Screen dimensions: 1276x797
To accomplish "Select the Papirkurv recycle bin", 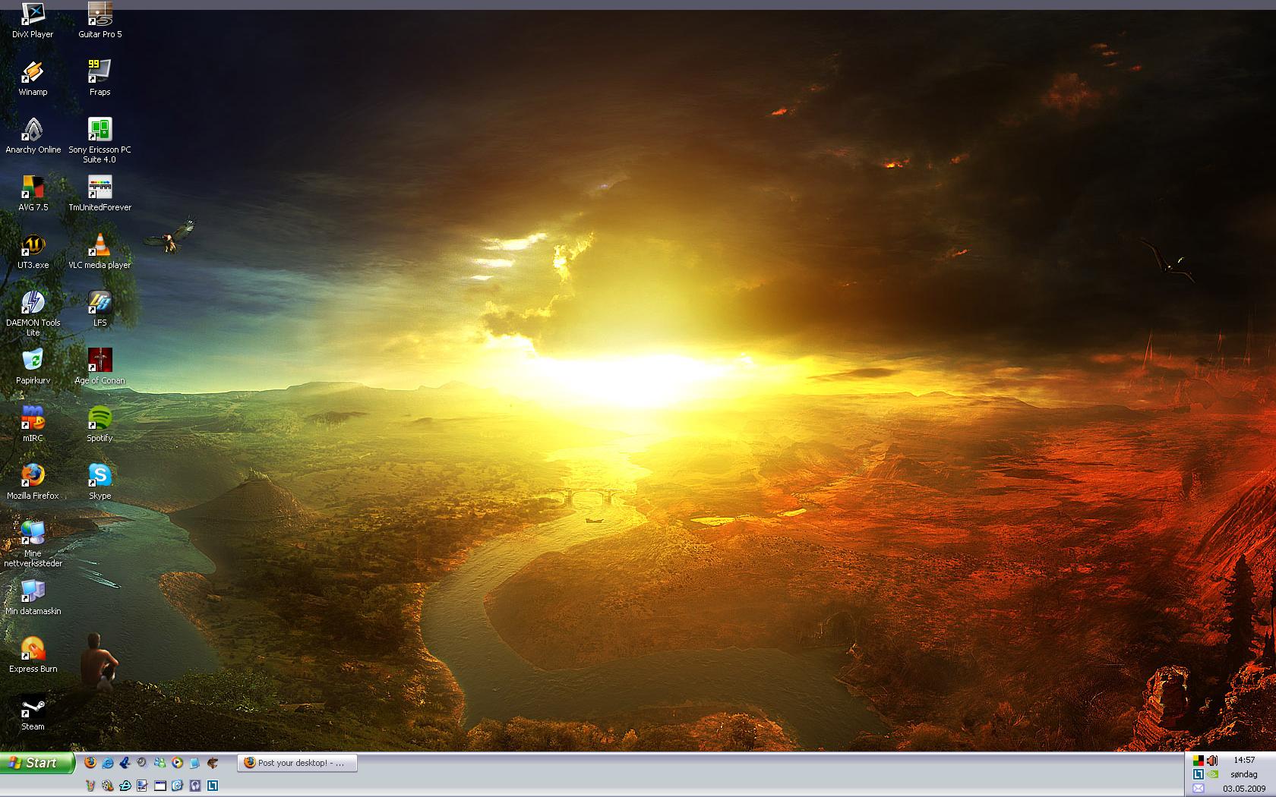I will tap(33, 367).
